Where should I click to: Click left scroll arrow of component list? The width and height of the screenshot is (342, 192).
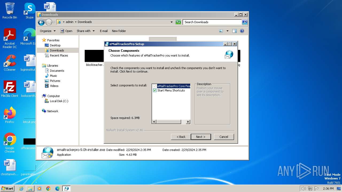coord(154,122)
